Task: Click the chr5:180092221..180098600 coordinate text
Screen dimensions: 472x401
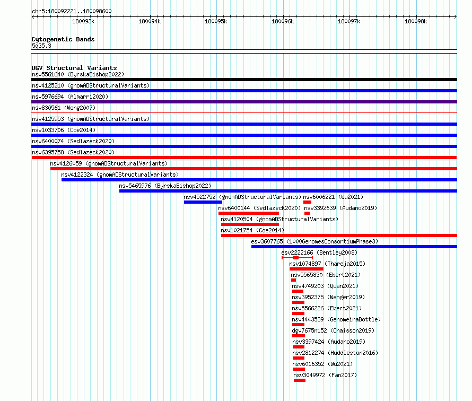Action: pos(72,11)
